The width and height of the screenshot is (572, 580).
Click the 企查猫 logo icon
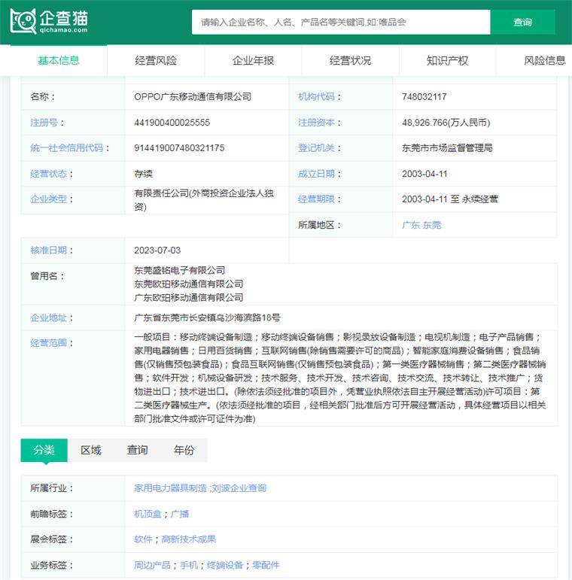pos(49,22)
